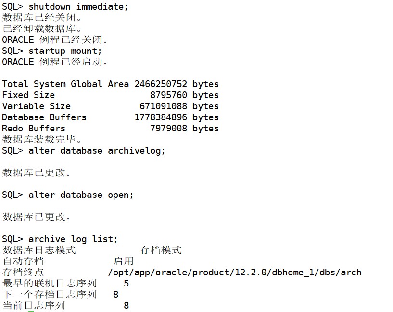Select the line '已经卸载数据库。'
Screen dimensions: 393x312
tap(42, 28)
